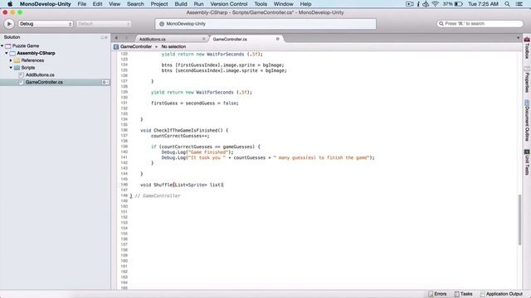Expand the References folder
This screenshot has height=298, width=531.
tap(11, 60)
